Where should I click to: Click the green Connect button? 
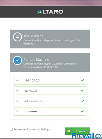77,131
